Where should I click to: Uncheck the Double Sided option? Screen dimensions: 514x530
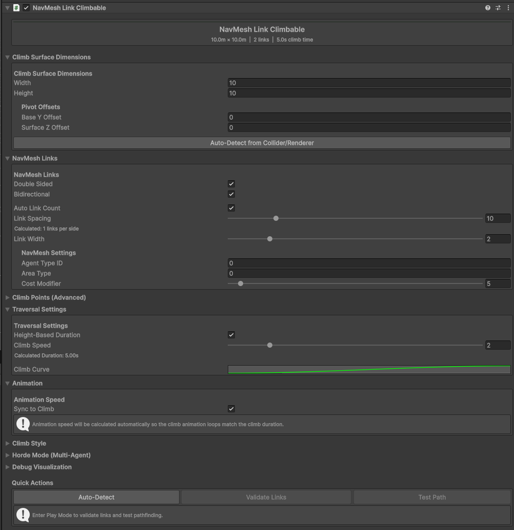[x=231, y=184]
